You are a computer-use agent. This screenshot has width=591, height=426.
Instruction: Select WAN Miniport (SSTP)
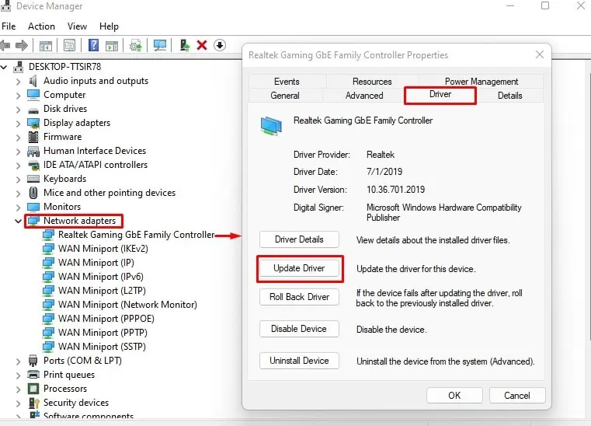coord(94,347)
